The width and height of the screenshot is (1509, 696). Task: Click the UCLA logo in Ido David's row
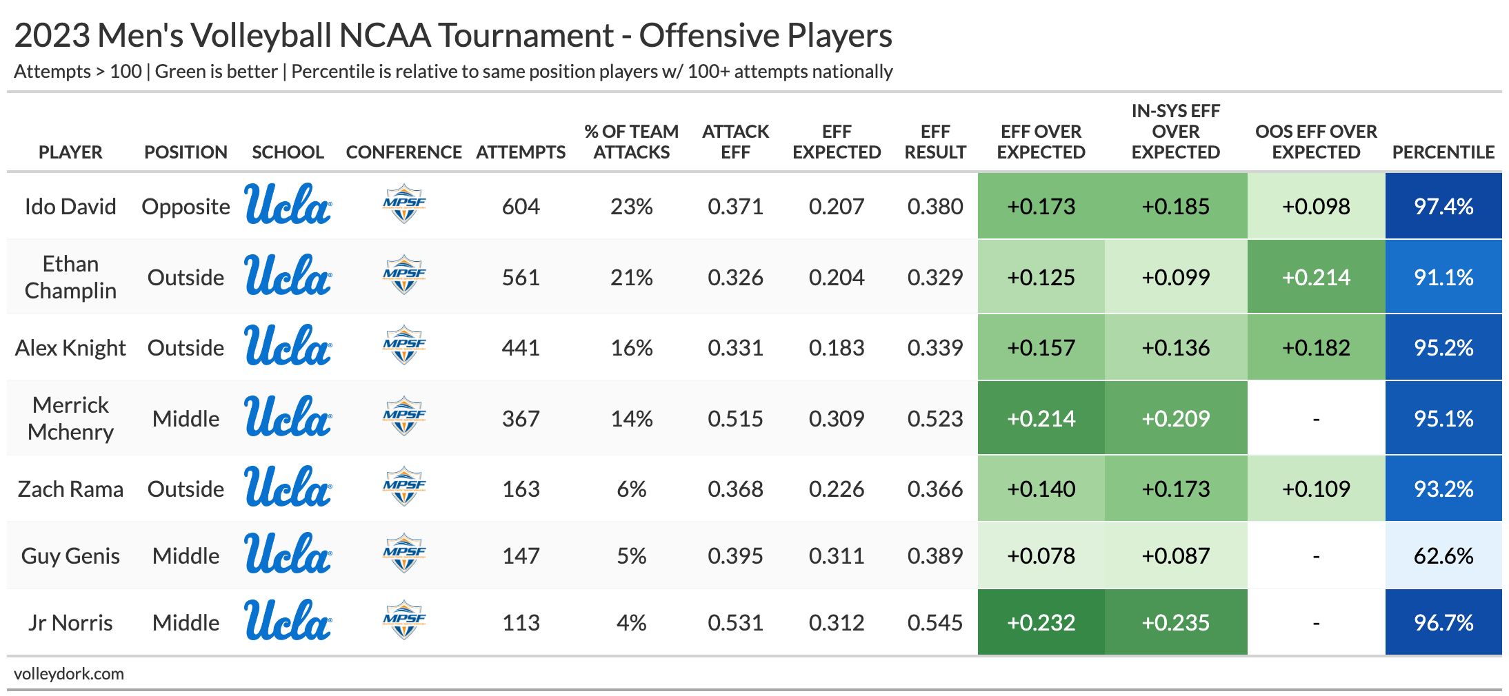[x=288, y=205]
